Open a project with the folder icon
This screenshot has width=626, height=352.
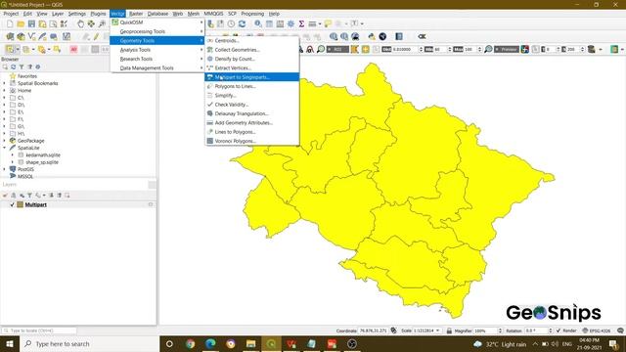click(x=21, y=23)
